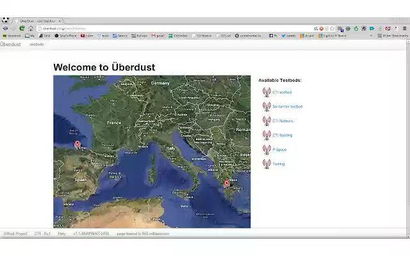Image resolution: width=410 pixels, height=256 pixels.
Task: Click the antenna icon beside CTI Building
Action: tap(266, 135)
